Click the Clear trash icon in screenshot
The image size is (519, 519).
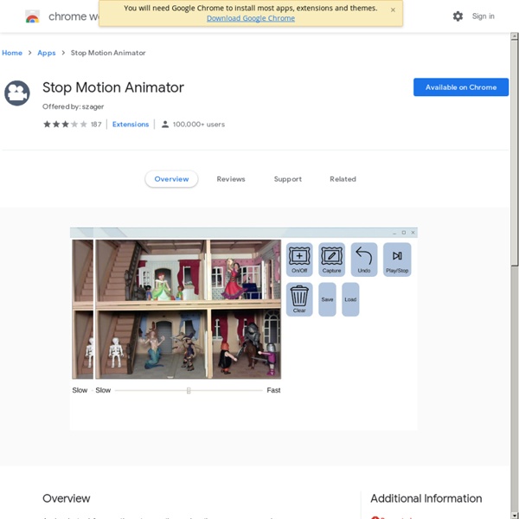point(299,299)
